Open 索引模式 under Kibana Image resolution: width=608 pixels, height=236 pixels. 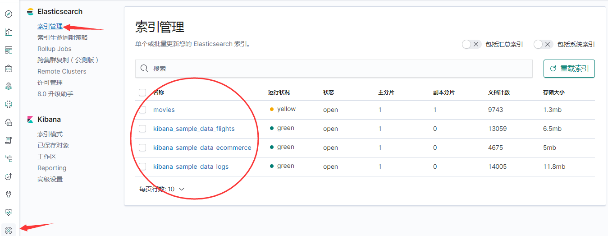pos(50,134)
